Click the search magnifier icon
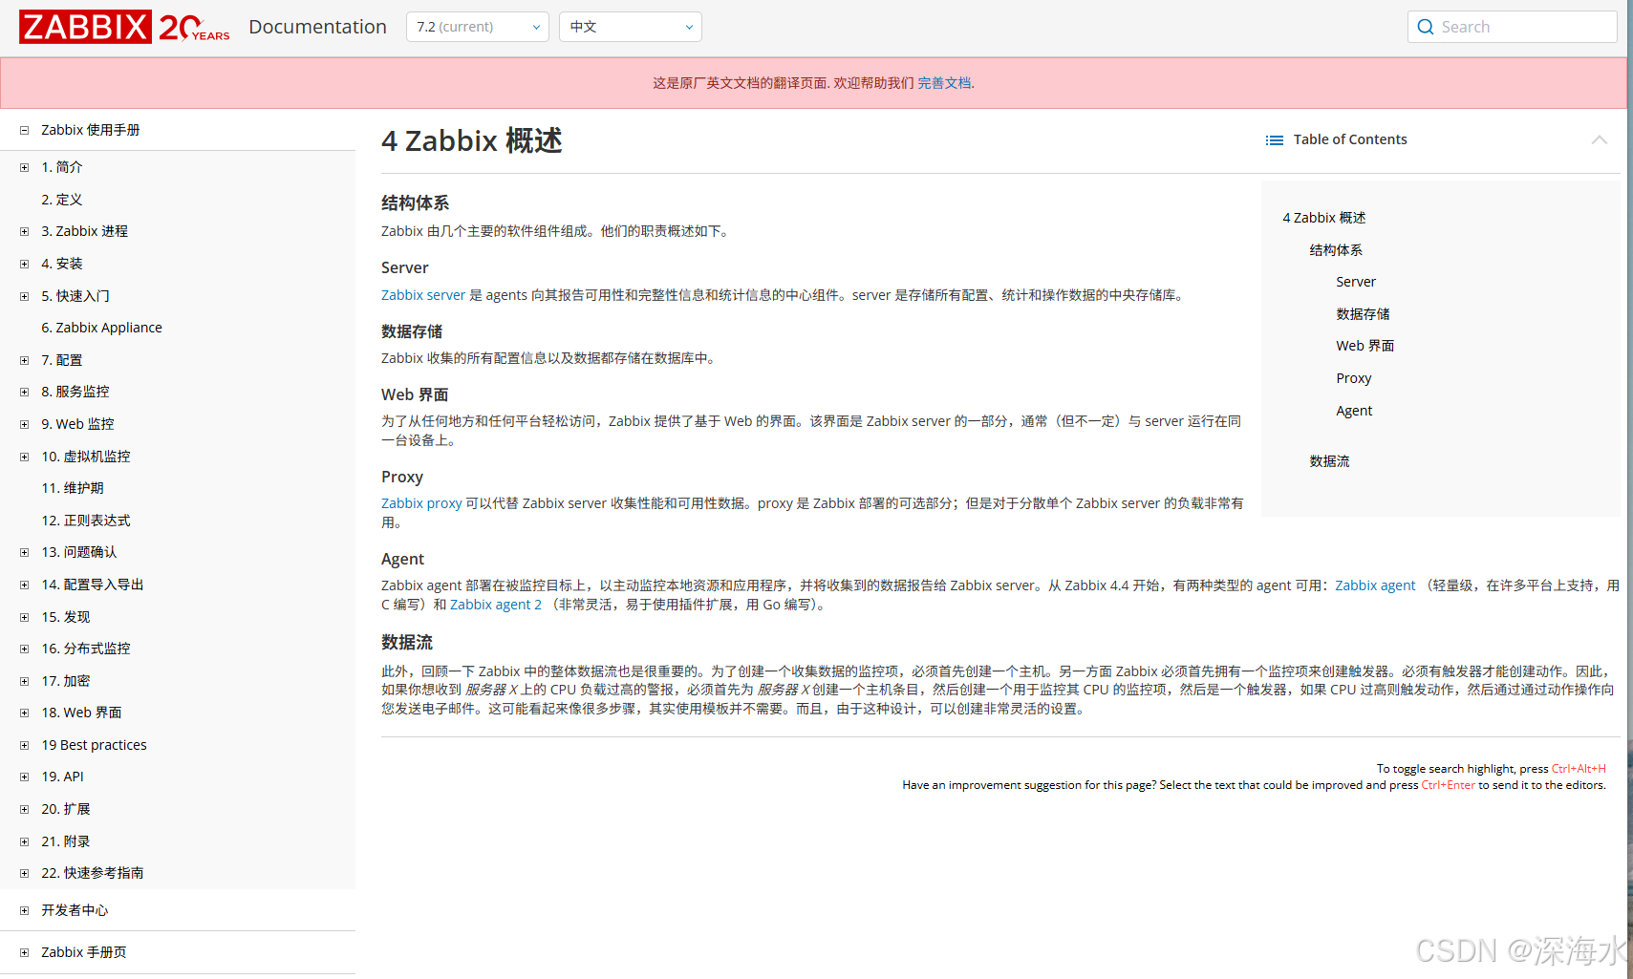The height and width of the screenshot is (979, 1633). [1426, 27]
